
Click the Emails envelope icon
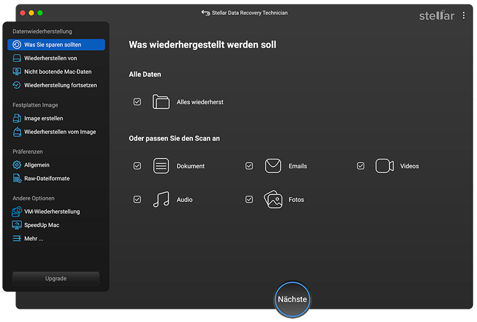(x=273, y=166)
